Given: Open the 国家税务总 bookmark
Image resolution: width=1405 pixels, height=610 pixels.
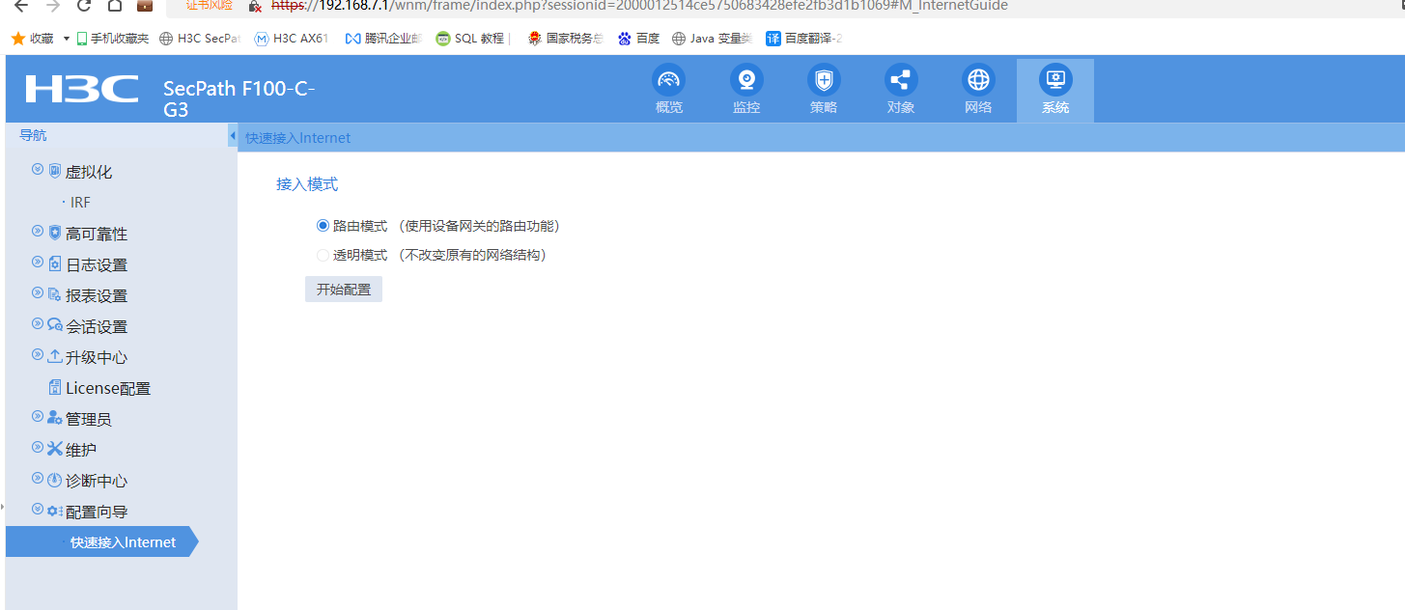Looking at the screenshot, I should tap(564, 39).
